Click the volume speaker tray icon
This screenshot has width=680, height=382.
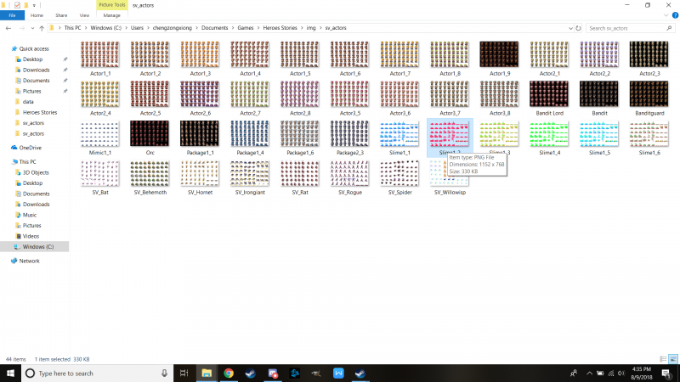tap(621, 374)
